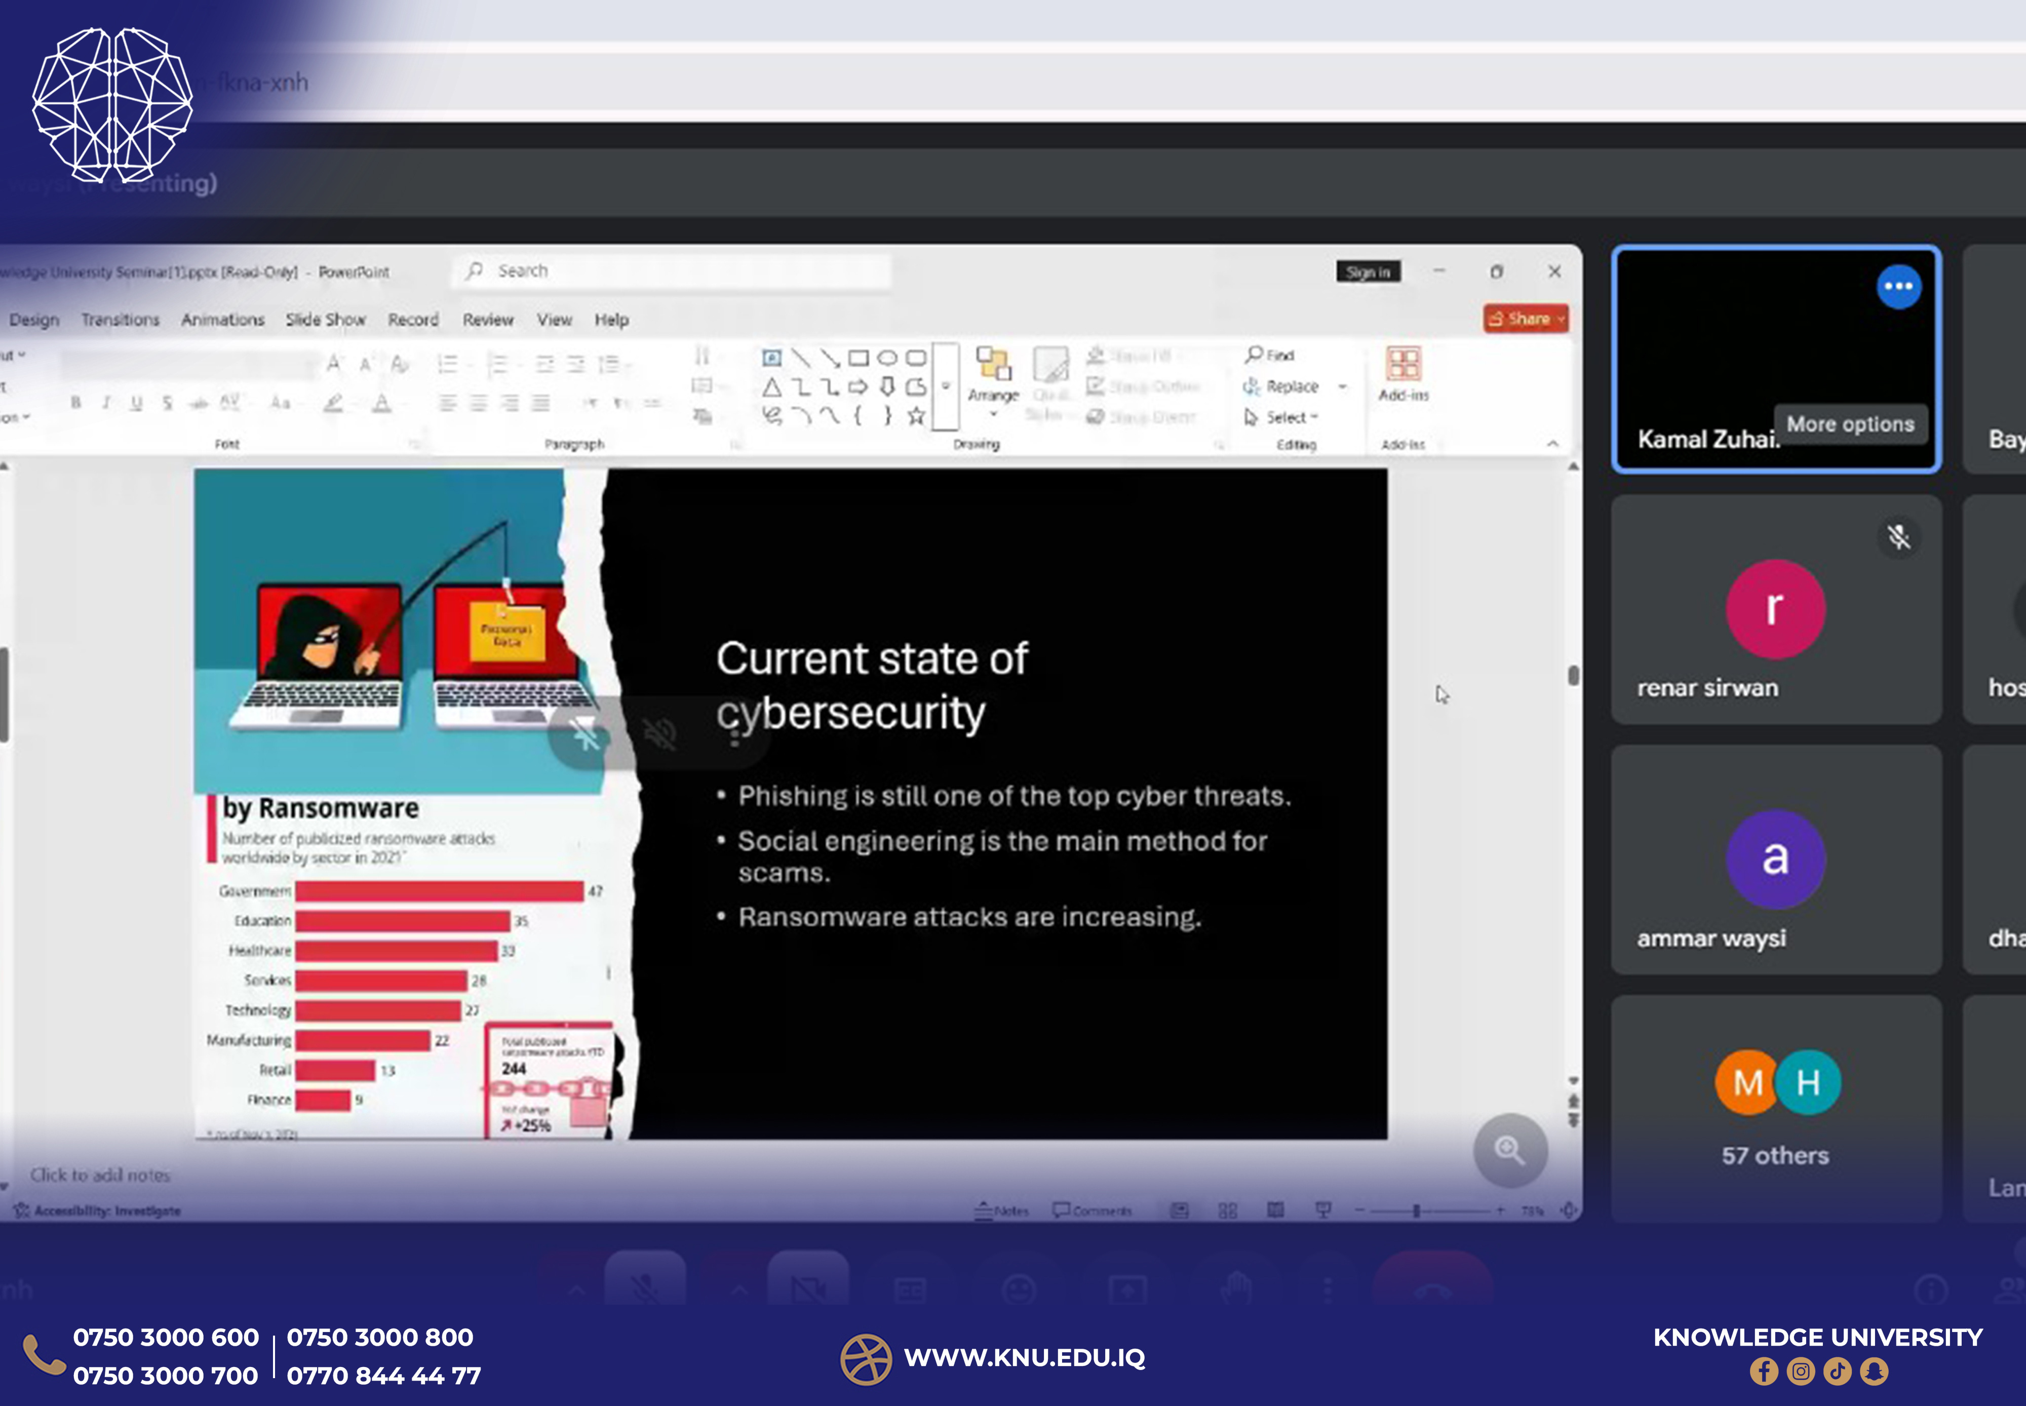This screenshot has width=2026, height=1406.
Task: Insert a text box from shapes gallery
Action: tap(771, 358)
